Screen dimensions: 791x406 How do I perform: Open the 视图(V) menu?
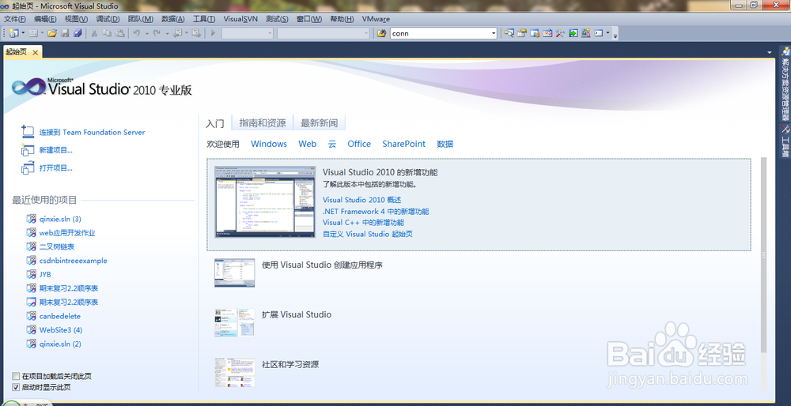click(x=76, y=19)
